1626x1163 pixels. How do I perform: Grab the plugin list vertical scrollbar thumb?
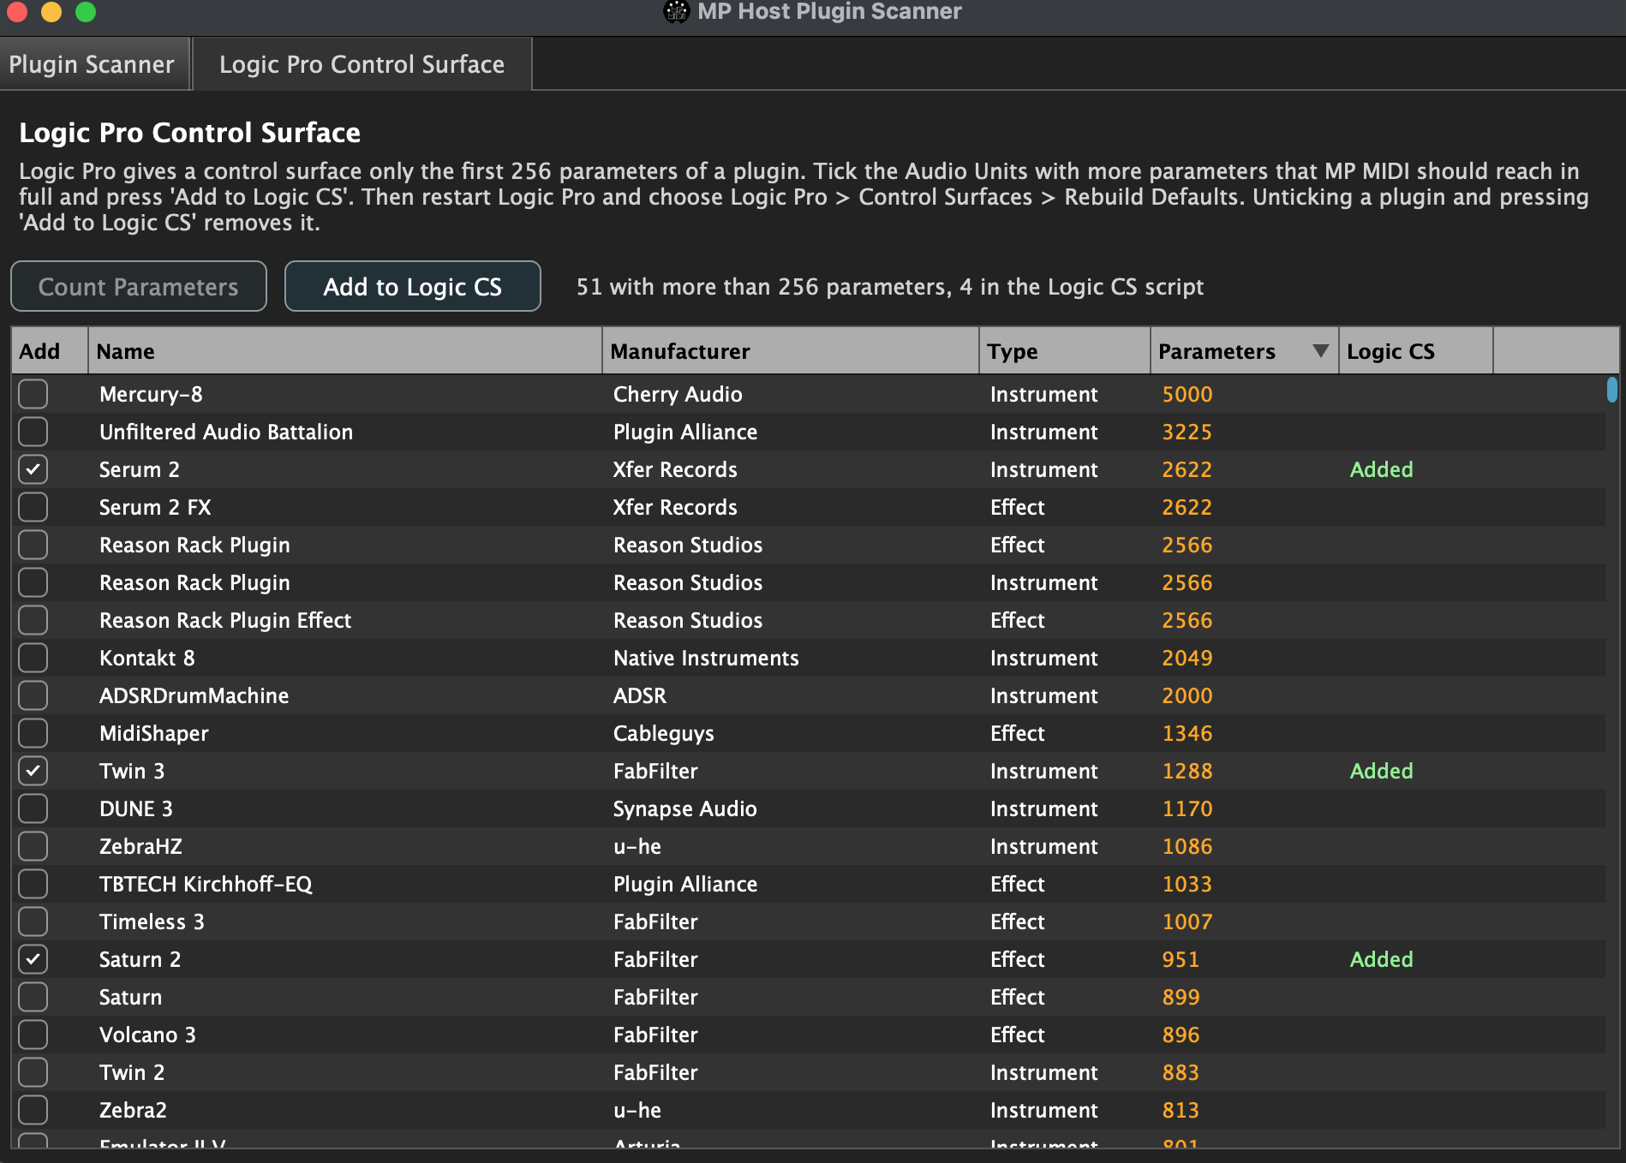[1612, 390]
